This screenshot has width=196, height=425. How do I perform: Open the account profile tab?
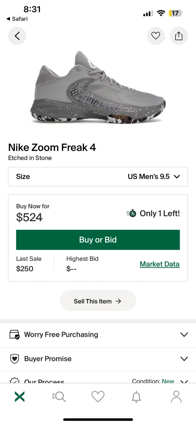pos(176,397)
